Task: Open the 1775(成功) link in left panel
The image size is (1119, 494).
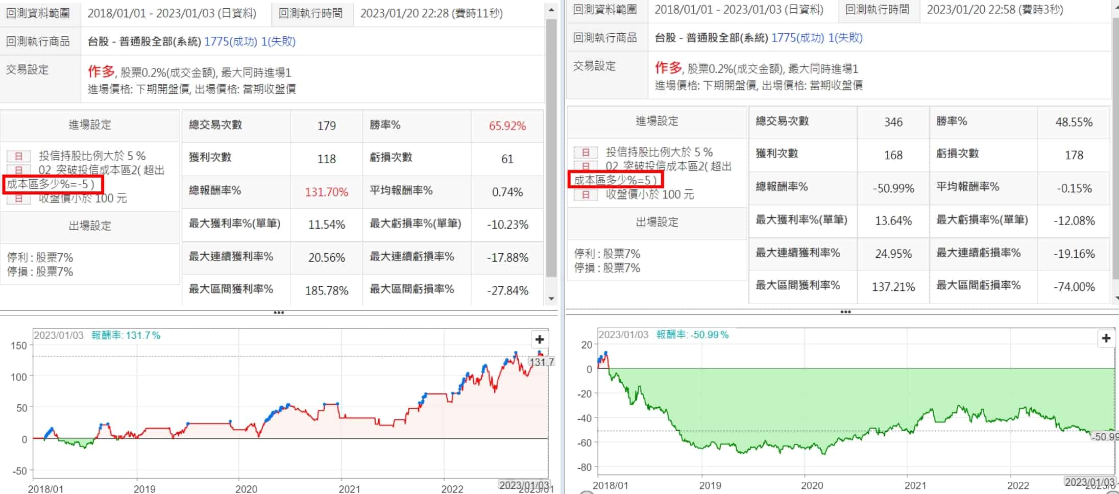Action: (x=230, y=41)
